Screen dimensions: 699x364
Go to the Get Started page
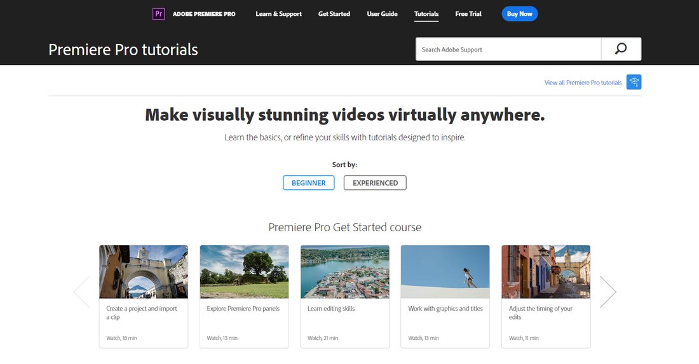(334, 14)
